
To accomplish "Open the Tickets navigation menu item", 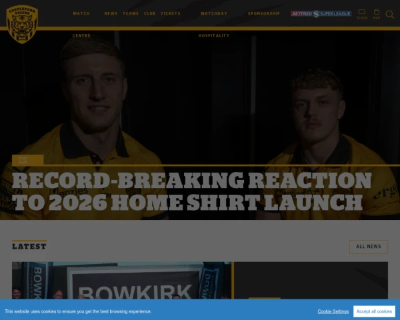I will click(x=171, y=13).
